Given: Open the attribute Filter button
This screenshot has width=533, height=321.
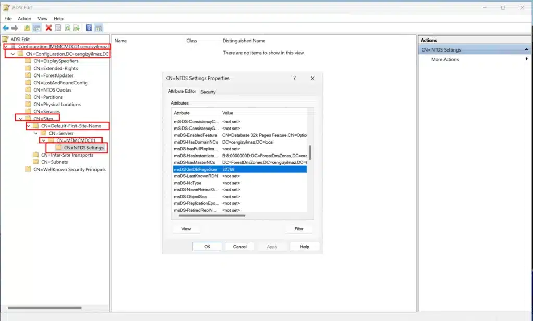Looking at the screenshot, I should click(299, 229).
